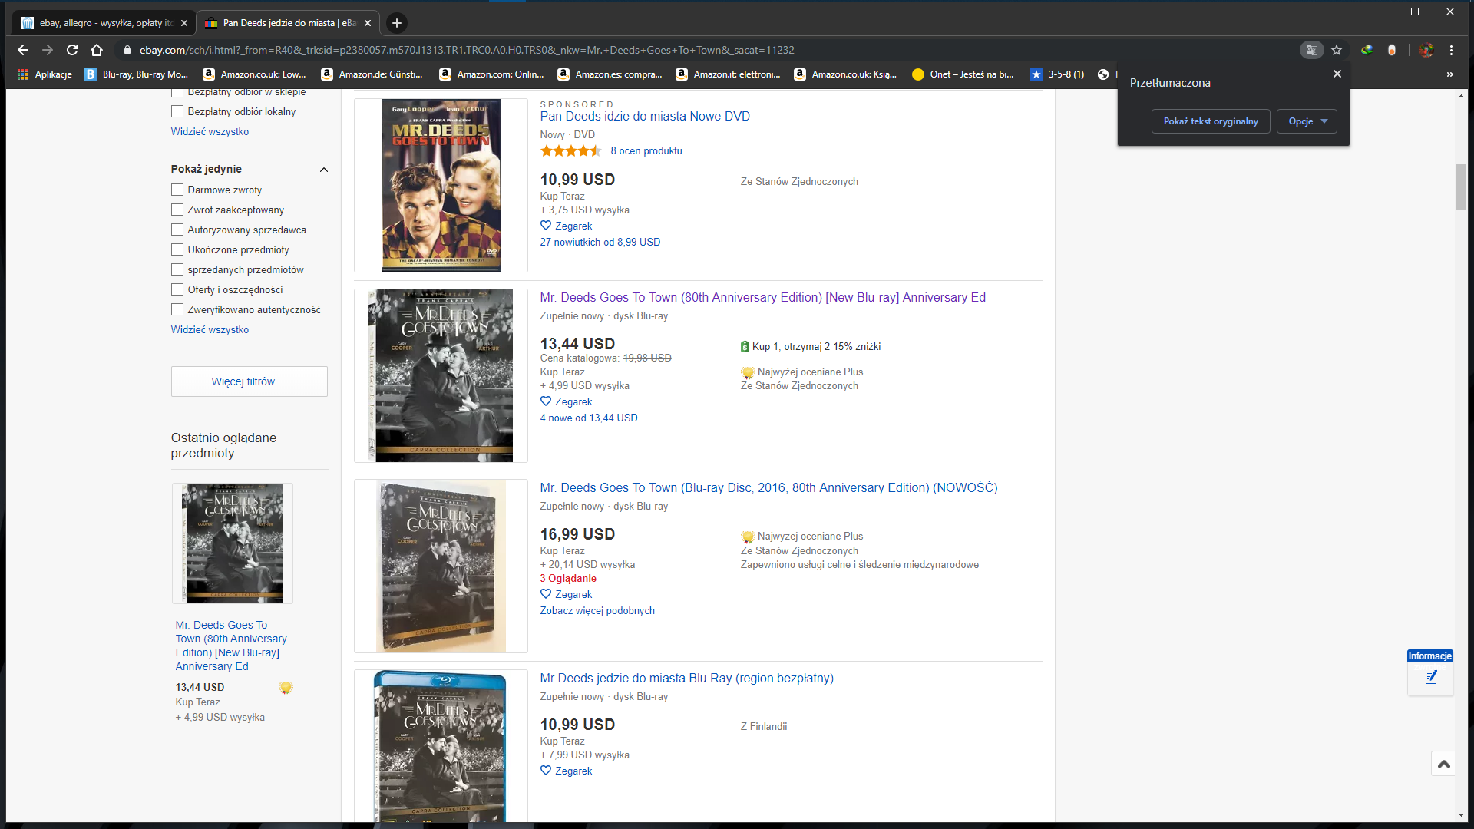
Task: Expand hidden bookmarks overflow chevron
Action: coord(1449,74)
